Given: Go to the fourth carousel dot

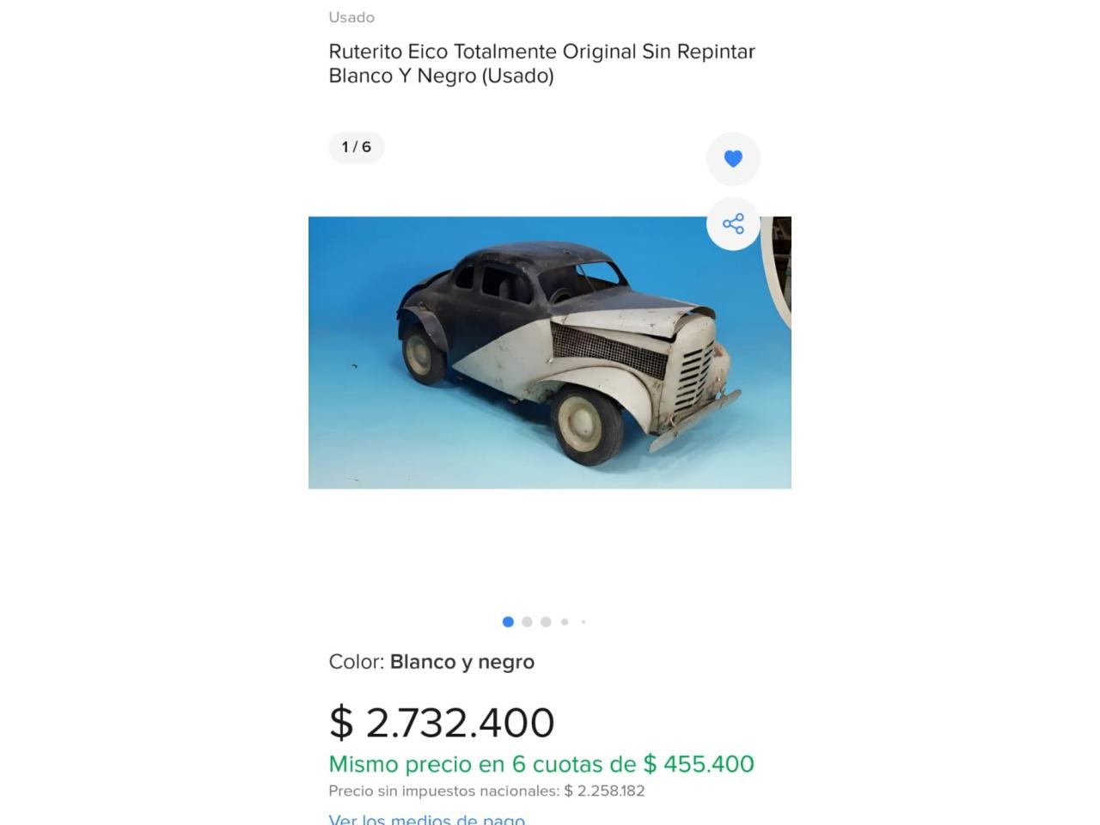Looking at the screenshot, I should pyautogui.click(x=565, y=622).
